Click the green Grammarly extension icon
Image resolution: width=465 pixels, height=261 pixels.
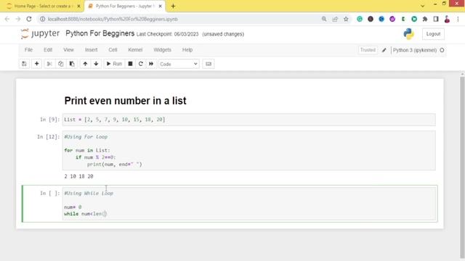click(x=360, y=19)
